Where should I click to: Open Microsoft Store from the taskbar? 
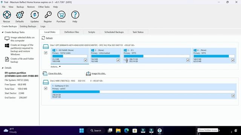tap(135, 130)
